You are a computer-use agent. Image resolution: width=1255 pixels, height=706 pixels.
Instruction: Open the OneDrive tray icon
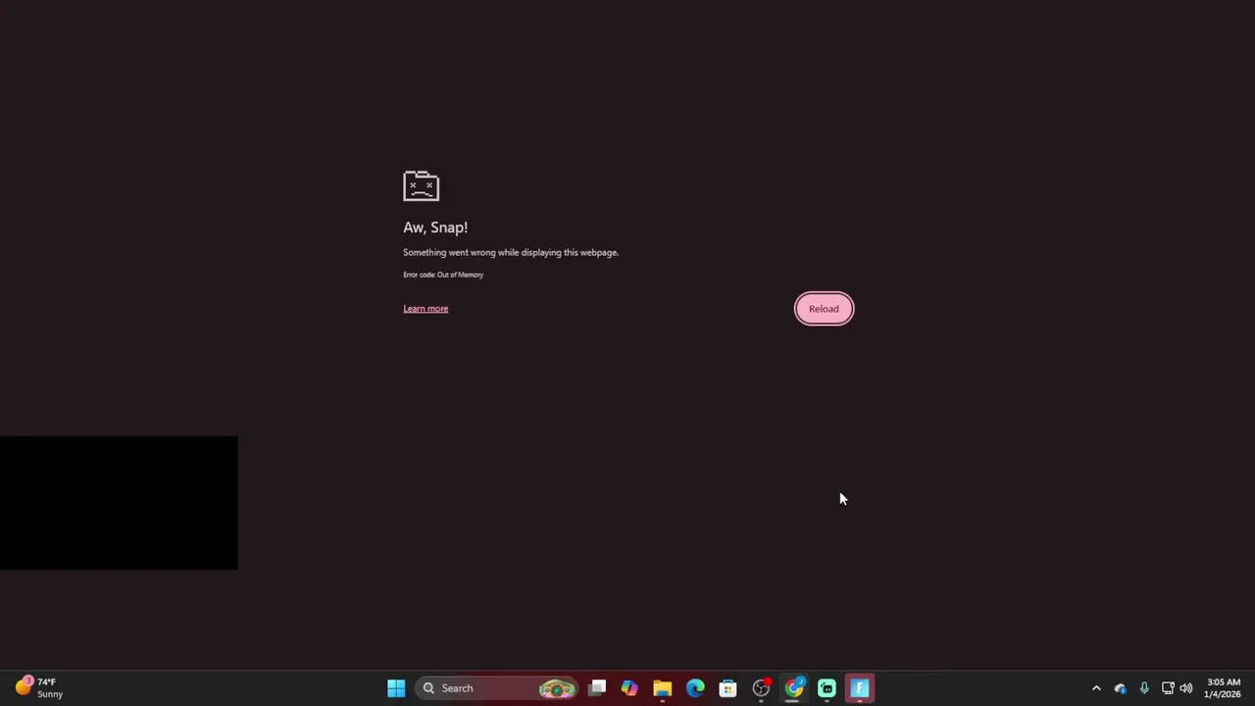point(1120,688)
